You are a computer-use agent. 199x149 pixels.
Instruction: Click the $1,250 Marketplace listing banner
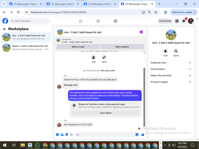click(100, 41)
